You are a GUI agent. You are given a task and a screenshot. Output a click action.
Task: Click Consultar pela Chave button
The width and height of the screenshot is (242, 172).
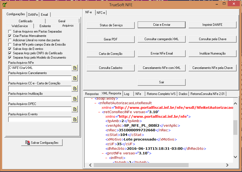point(212,39)
